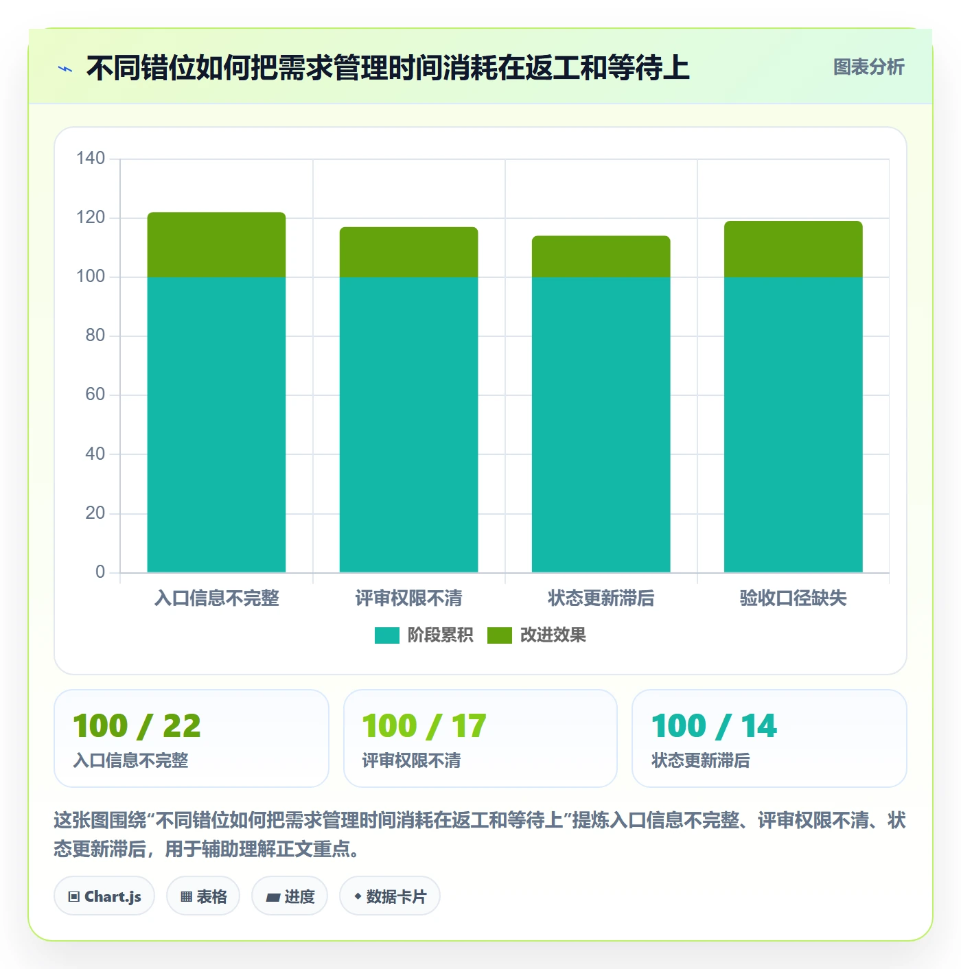Image resolution: width=961 pixels, height=969 pixels.
Task: Click the 状态更新滞后 x-axis label
Action: tap(601, 598)
